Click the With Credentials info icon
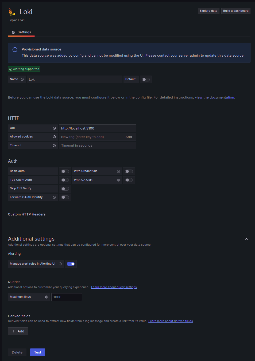255x361 pixels. [x=118, y=171]
